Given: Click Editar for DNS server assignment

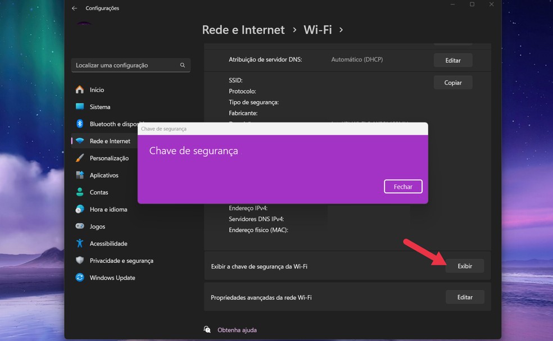Looking at the screenshot, I should click(453, 60).
